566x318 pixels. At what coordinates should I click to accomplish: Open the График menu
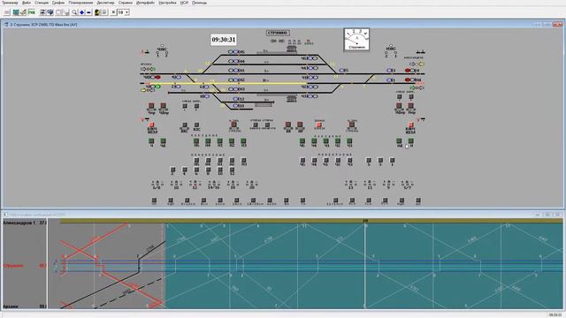[x=58, y=3]
